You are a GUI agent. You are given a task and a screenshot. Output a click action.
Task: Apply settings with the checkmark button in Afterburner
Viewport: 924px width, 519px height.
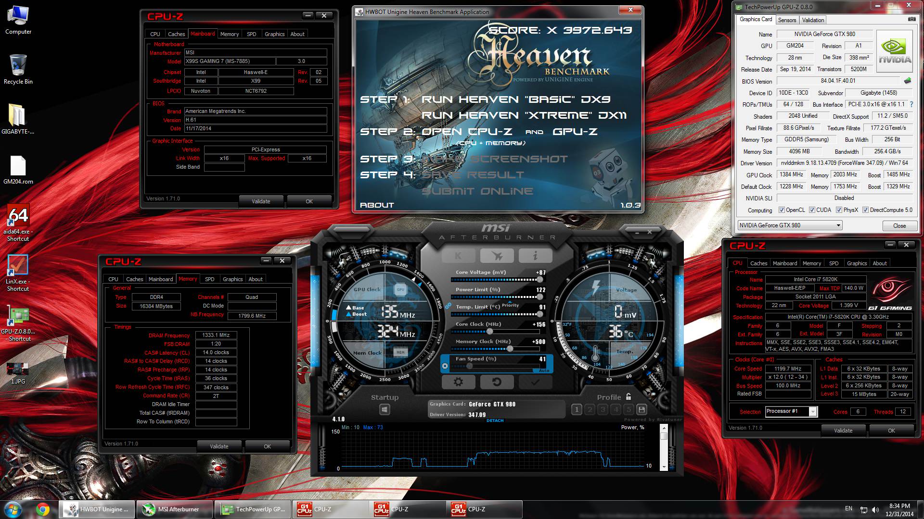535,382
